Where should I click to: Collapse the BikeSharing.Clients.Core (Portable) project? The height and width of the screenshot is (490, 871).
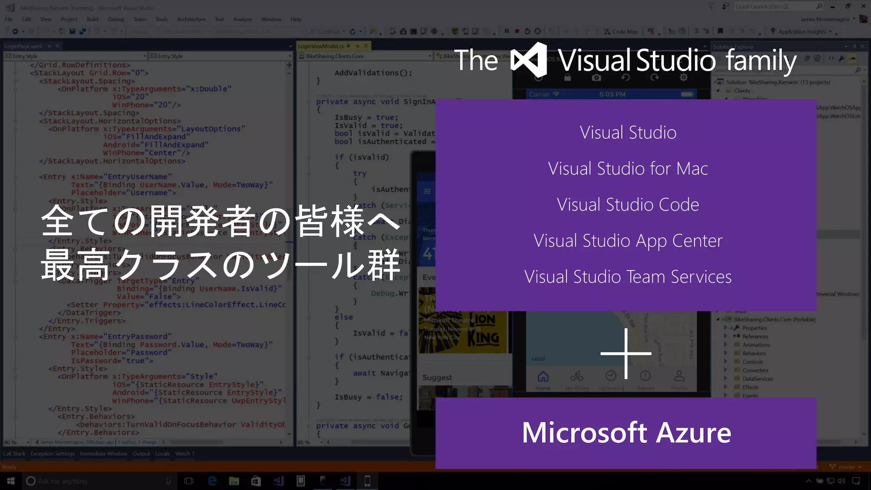[x=718, y=319]
